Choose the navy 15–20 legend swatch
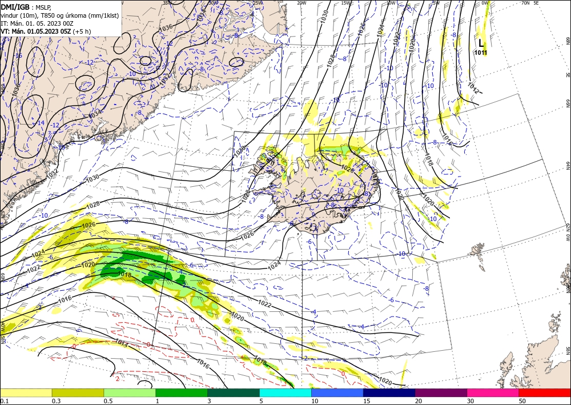571x405 pixels. coord(389,392)
